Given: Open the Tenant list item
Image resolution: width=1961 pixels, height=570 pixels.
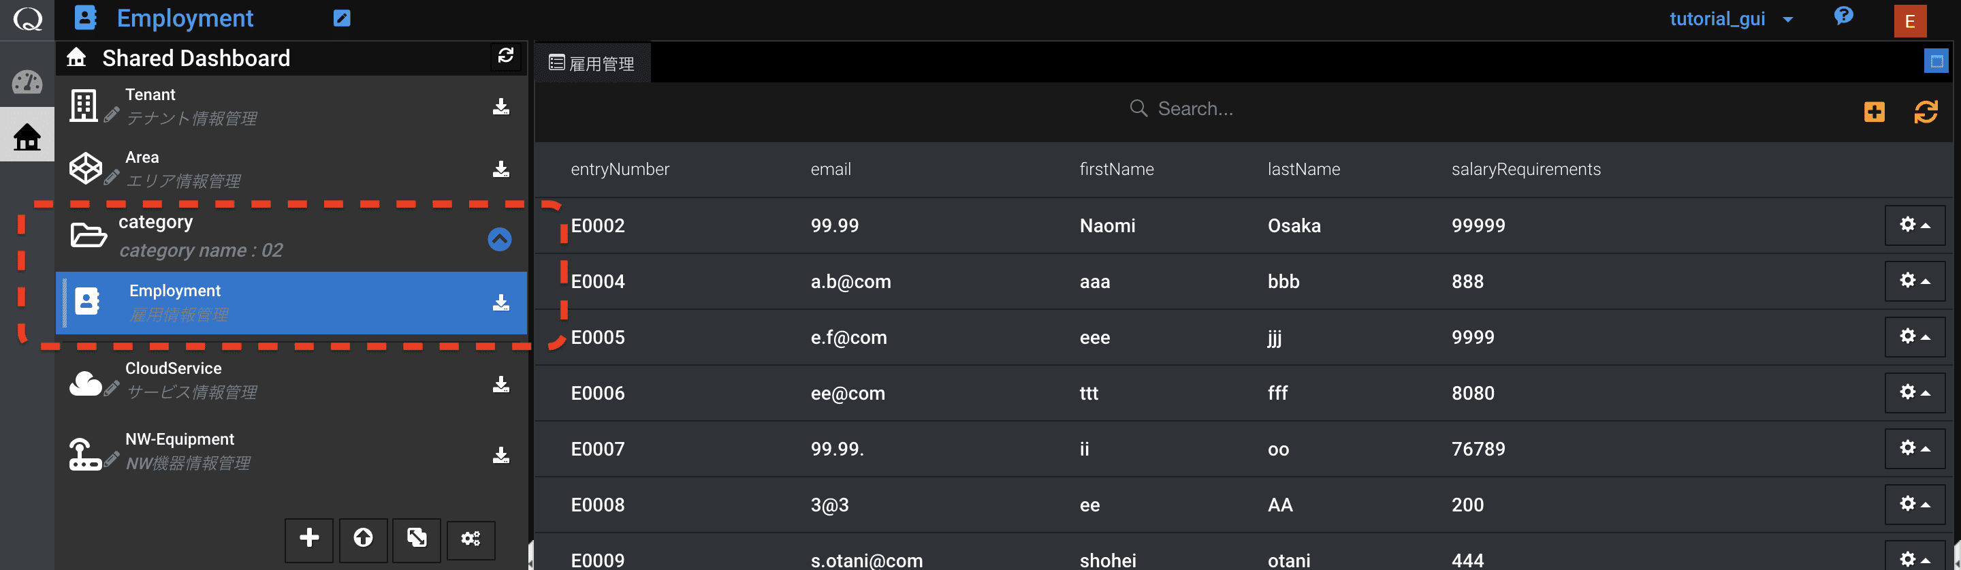Looking at the screenshot, I should (291, 106).
